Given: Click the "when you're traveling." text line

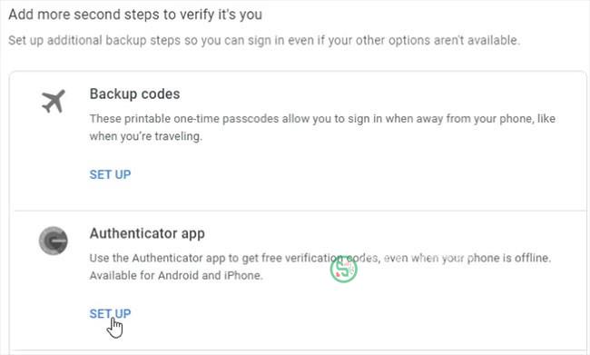Looking at the screenshot, I should coord(146,136).
